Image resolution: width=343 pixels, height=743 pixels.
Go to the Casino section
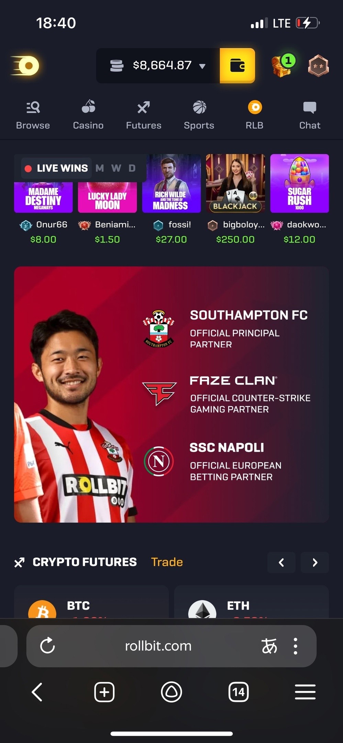[88, 115]
